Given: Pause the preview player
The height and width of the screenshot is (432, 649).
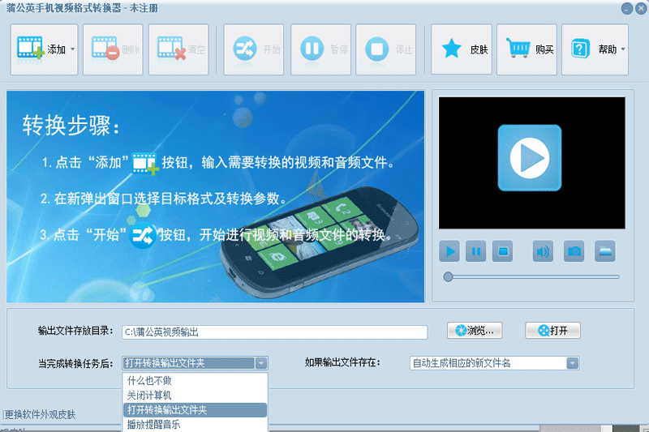Looking at the screenshot, I should 476,251.
